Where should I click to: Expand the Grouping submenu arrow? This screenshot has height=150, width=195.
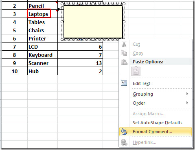[x=187, y=94]
